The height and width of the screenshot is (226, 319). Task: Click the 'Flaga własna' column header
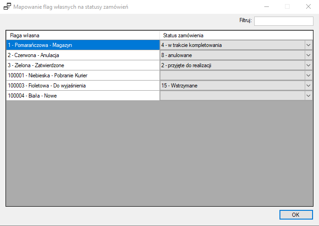[x=83, y=35]
